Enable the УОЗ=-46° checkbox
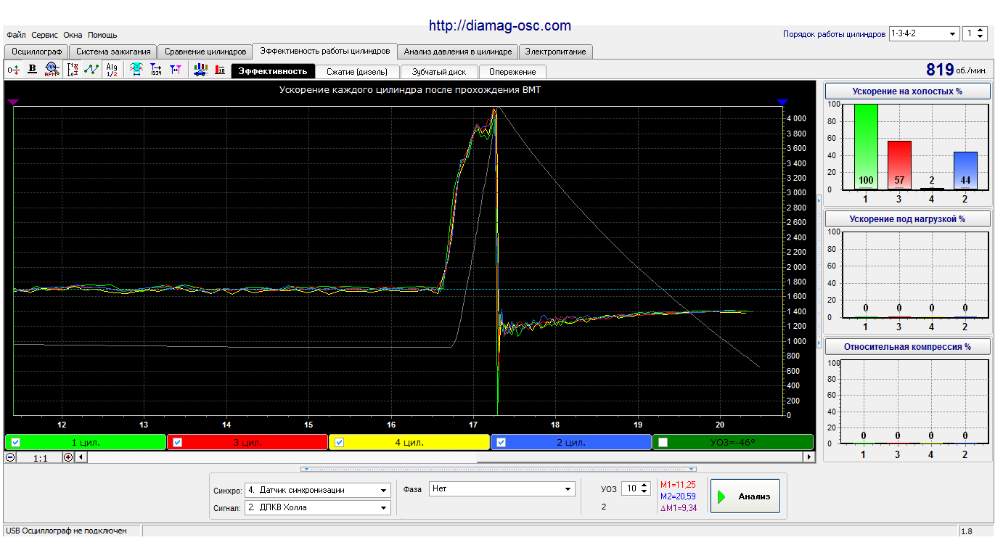This screenshot has height=540, width=1003. [663, 442]
